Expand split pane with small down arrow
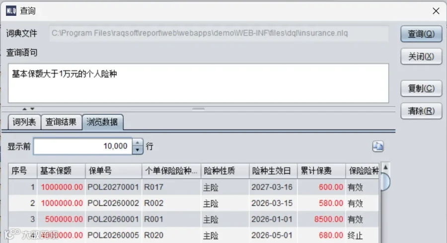Viewport: 447px width, 243px height. pos(32,109)
